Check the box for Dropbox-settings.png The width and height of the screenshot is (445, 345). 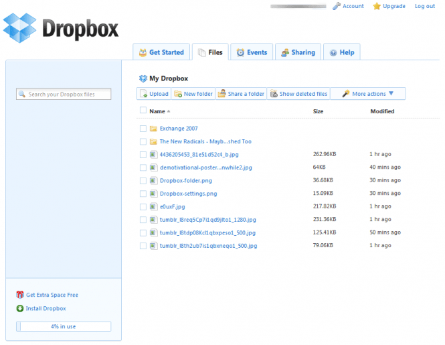pyautogui.click(x=143, y=194)
